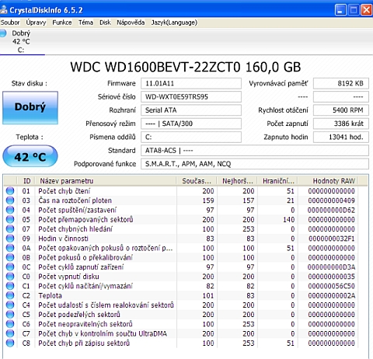Click RAW value 000000000D62
Viewport: 373px width, 359px height.
click(x=331, y=210)
